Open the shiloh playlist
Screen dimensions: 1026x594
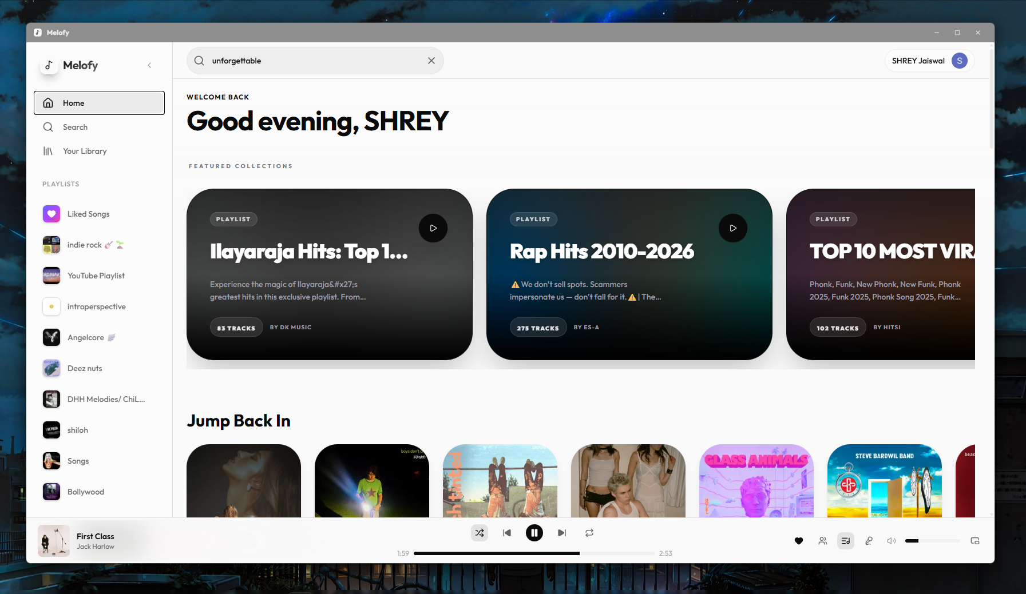point(99,430)
